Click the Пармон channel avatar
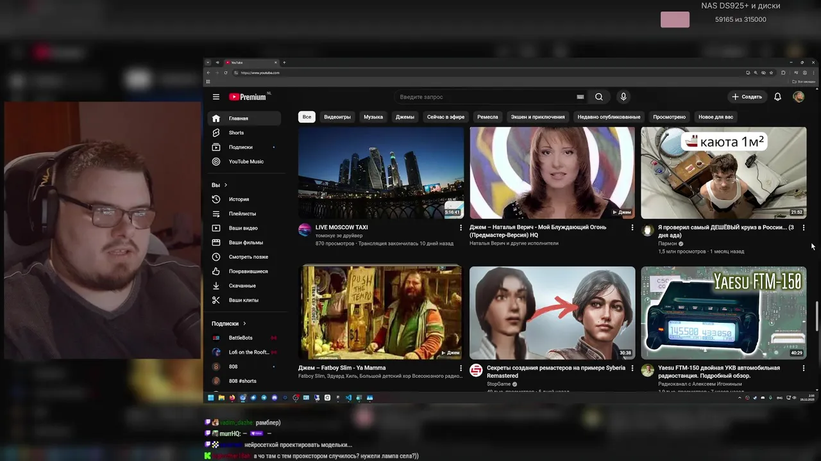The height and width of the screenshot is (461, 821). click(x=648, y=230)
